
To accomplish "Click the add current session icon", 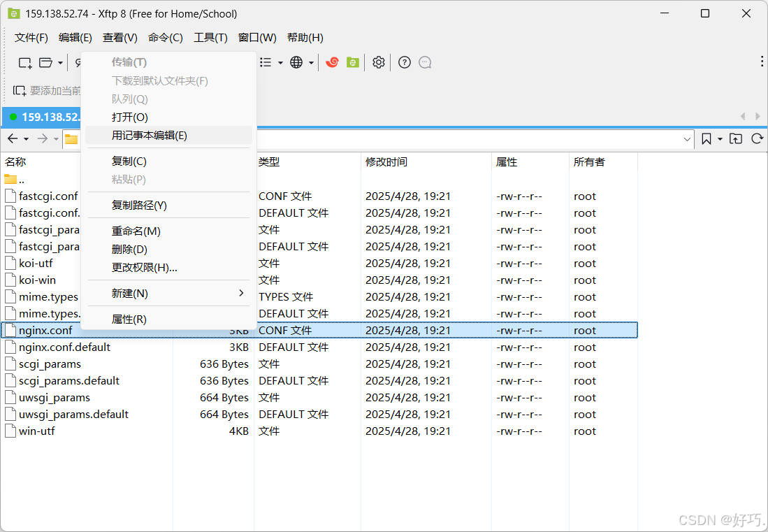I will (20, 91).
